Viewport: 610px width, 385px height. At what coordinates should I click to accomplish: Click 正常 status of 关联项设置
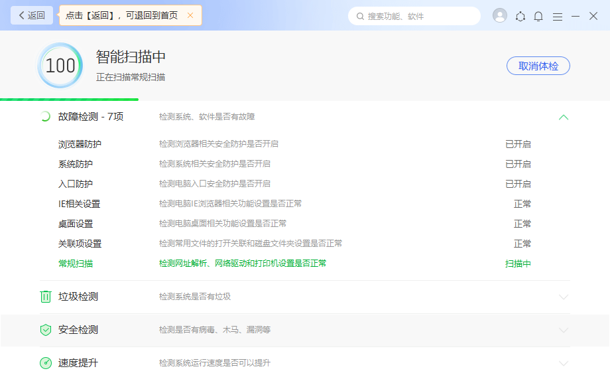[522, 244]
